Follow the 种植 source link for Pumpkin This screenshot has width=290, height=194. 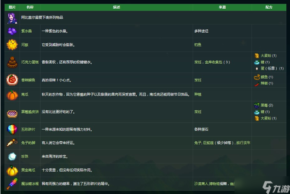pos(198,94)
